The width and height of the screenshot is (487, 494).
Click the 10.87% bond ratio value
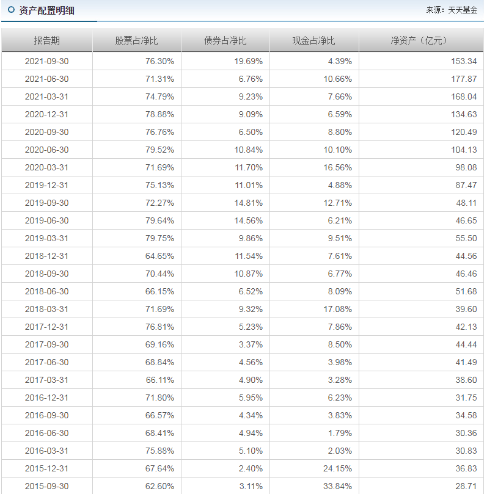(x=248, y=274)
